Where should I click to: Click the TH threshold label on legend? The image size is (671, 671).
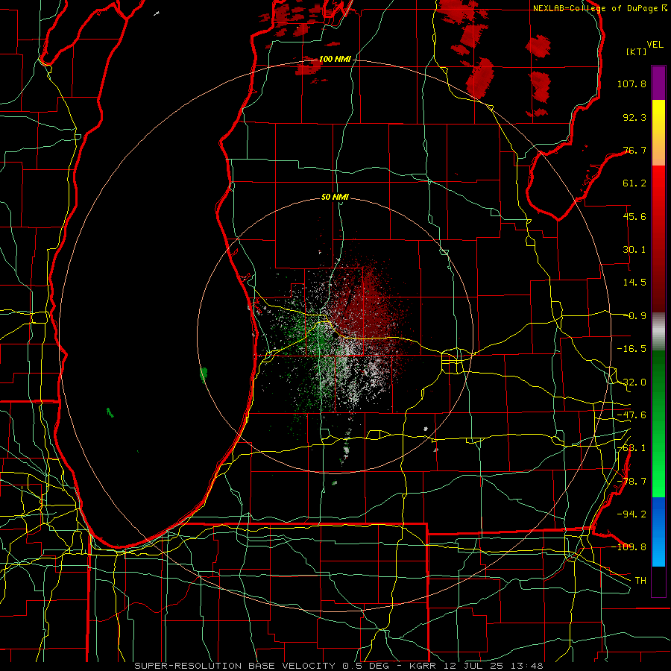tap(640, 581)
